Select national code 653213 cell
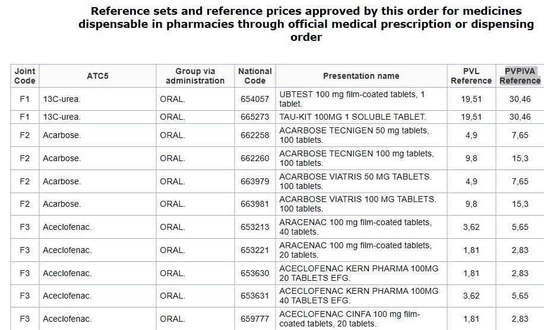This screenshot has width=544, height=330. 255,227
